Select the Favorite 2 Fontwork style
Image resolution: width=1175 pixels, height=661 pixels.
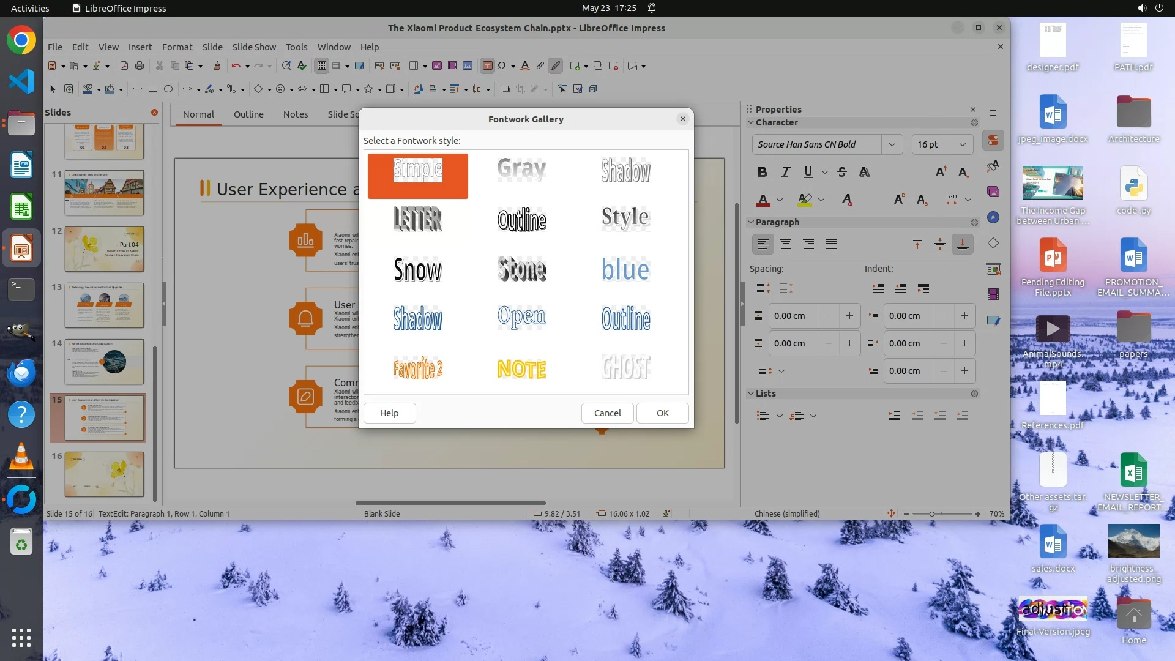click(x=417, y=368)
